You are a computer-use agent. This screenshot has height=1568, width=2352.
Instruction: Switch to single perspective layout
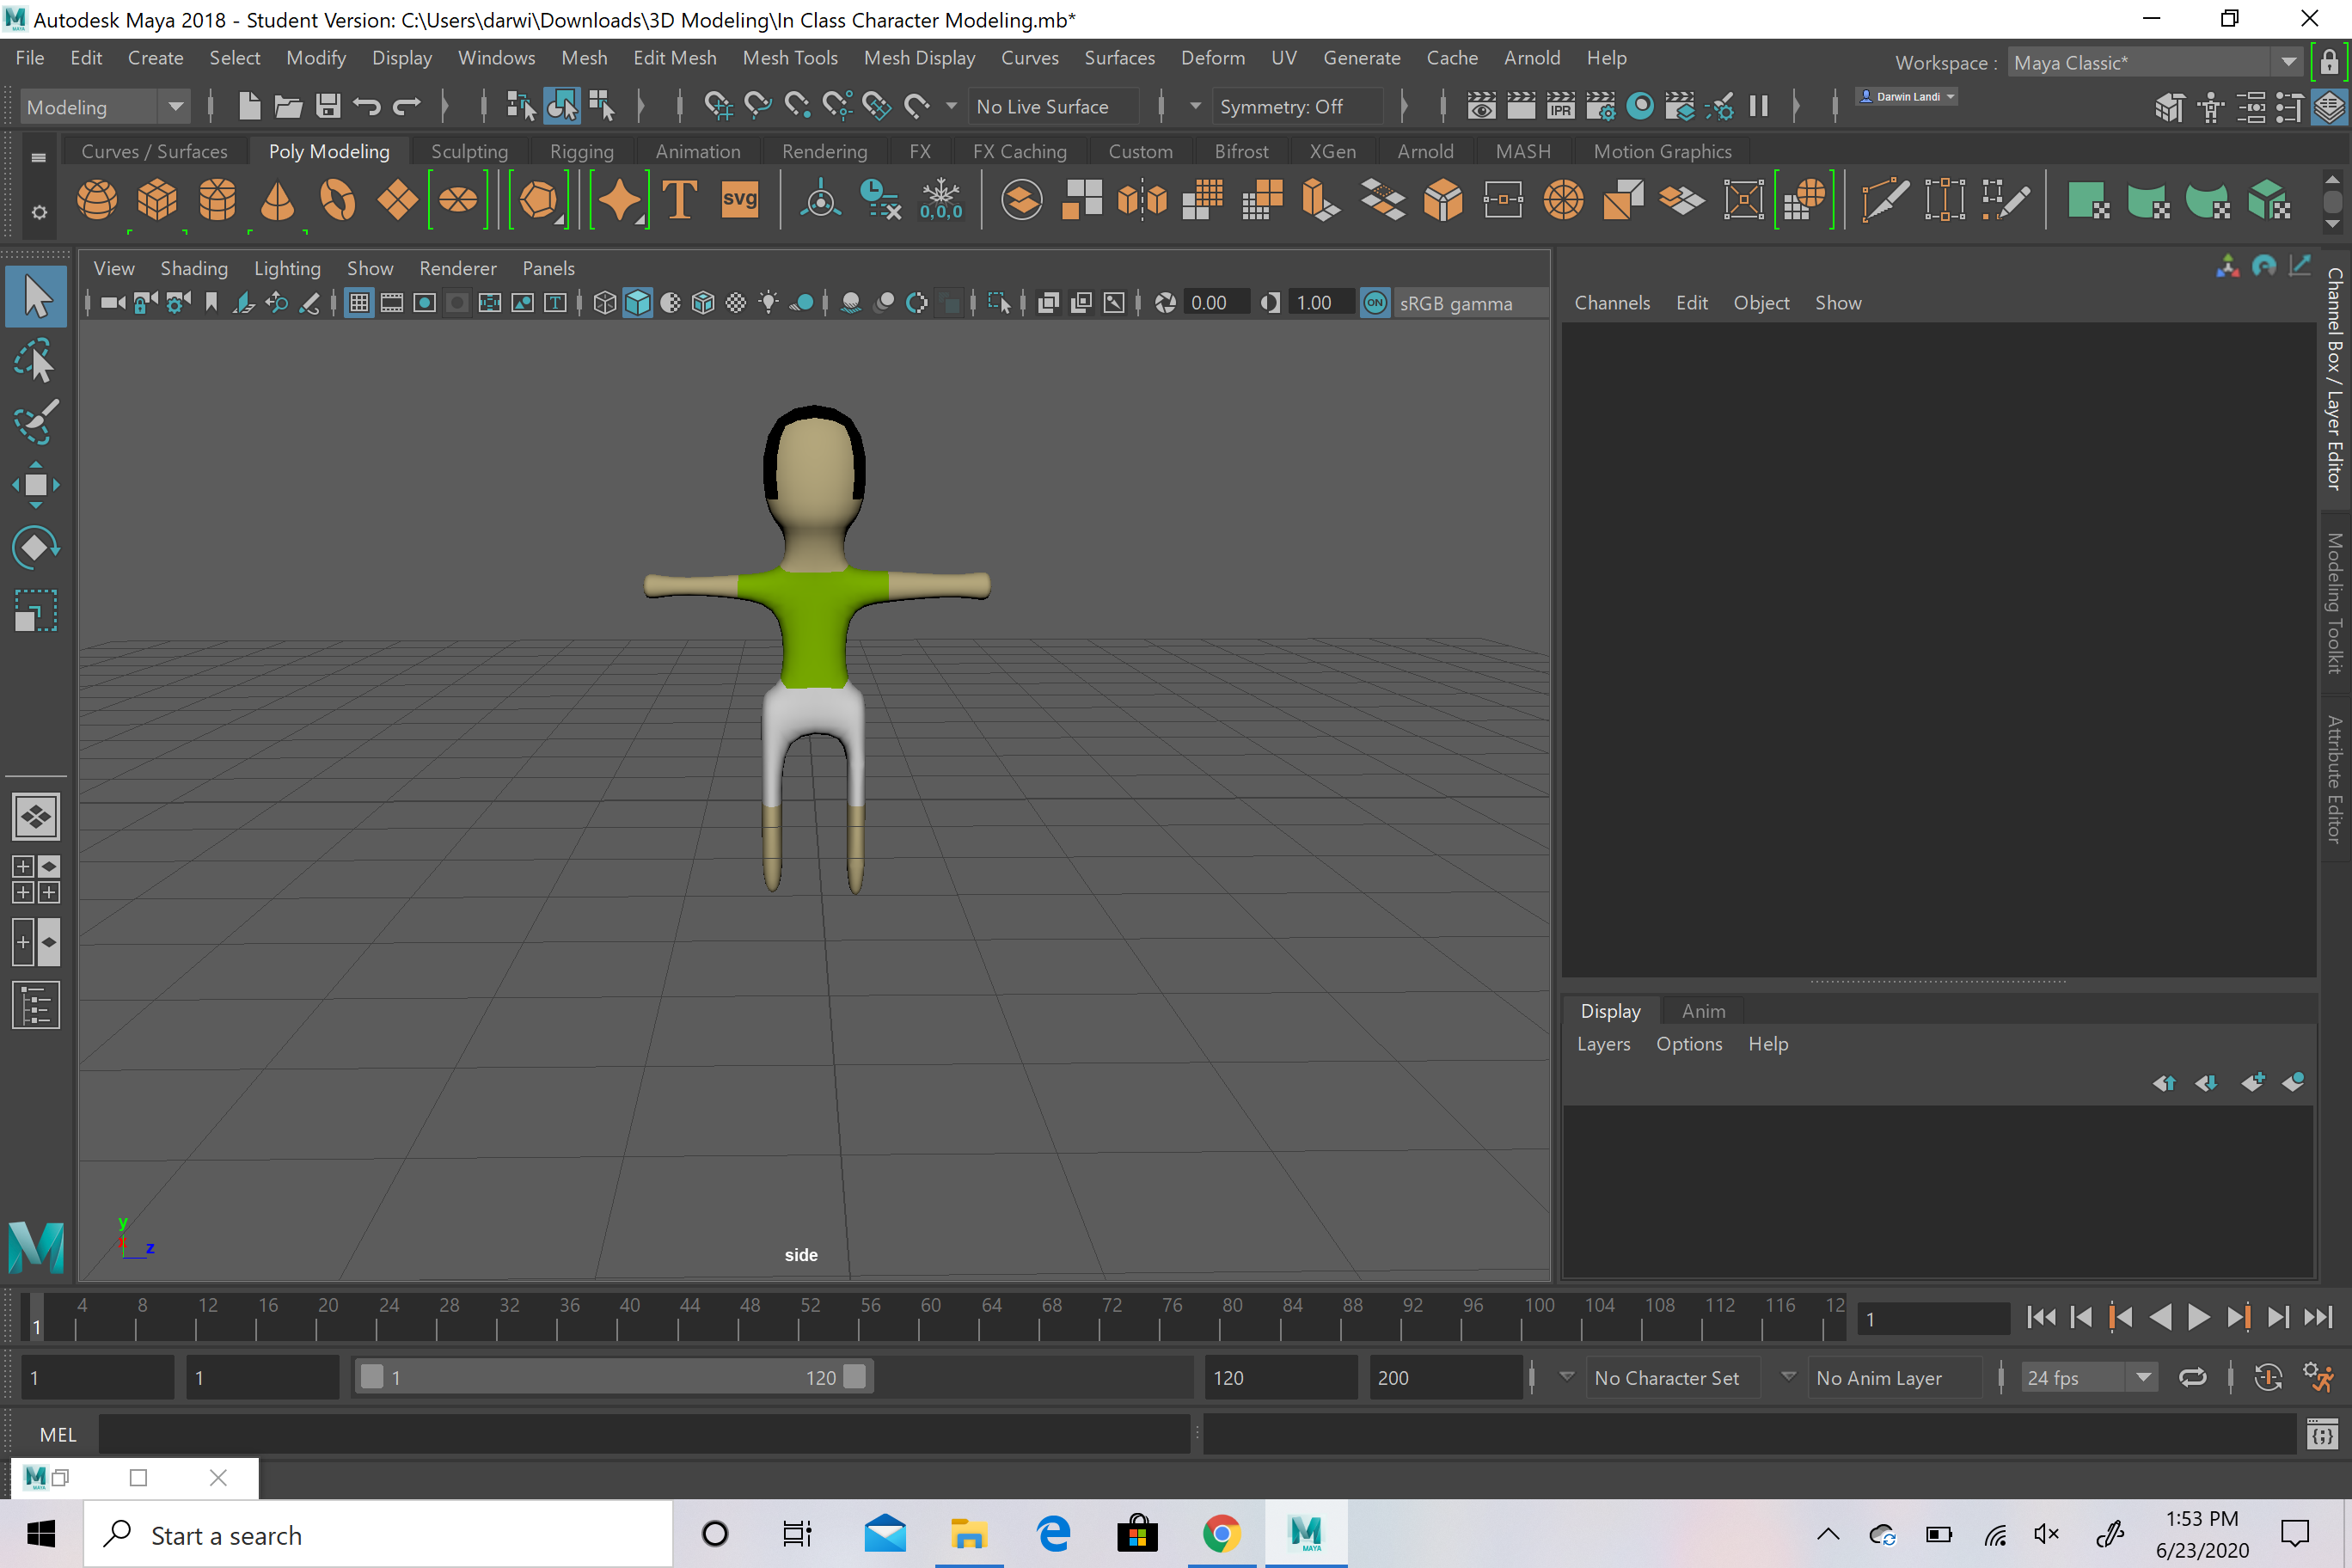click(x=36, y=817)
